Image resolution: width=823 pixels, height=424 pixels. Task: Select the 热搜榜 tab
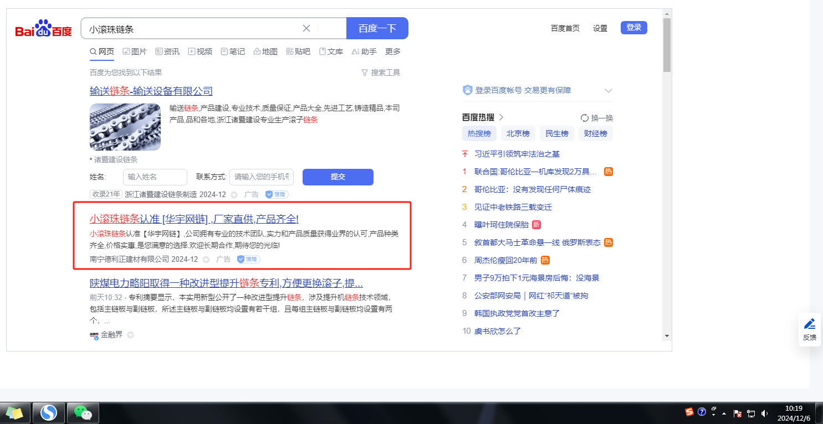click(x=479, y=133)
